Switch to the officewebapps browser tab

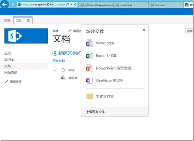coord(96,5)
